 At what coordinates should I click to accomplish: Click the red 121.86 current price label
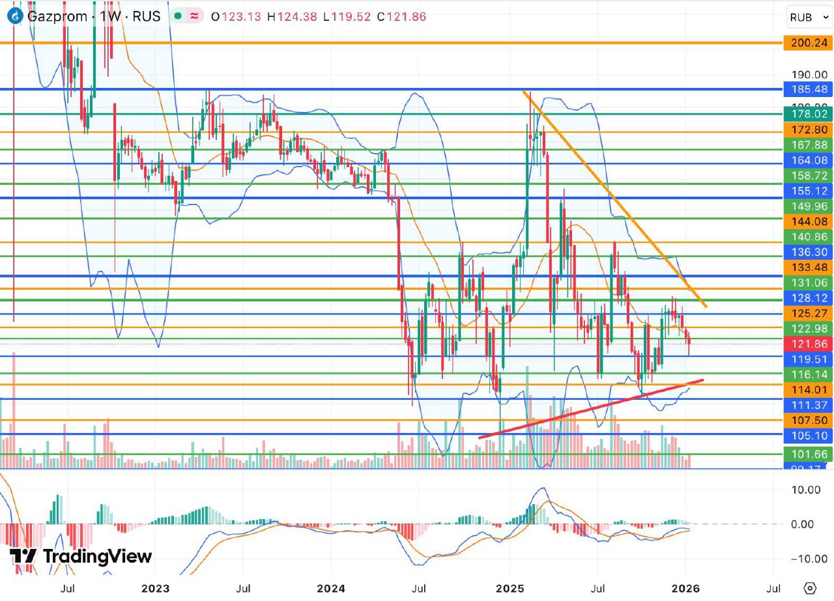(807, 344)
